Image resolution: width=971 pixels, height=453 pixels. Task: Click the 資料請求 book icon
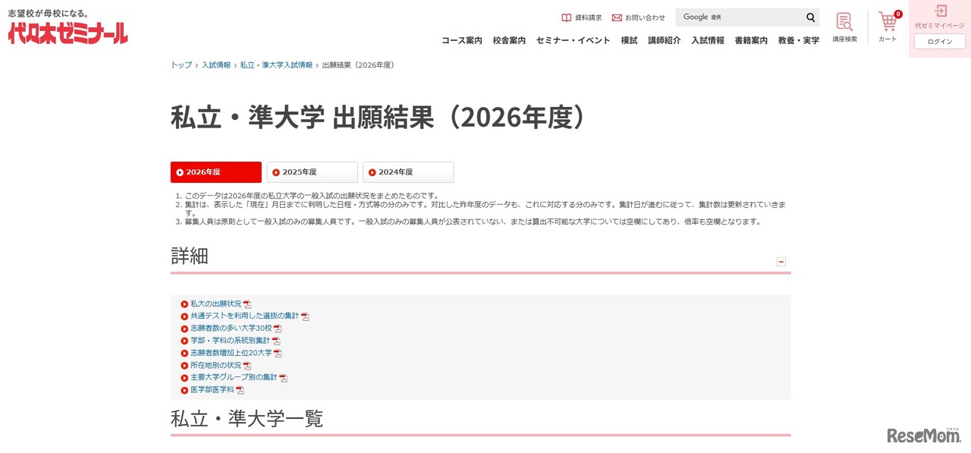[566, 17]
